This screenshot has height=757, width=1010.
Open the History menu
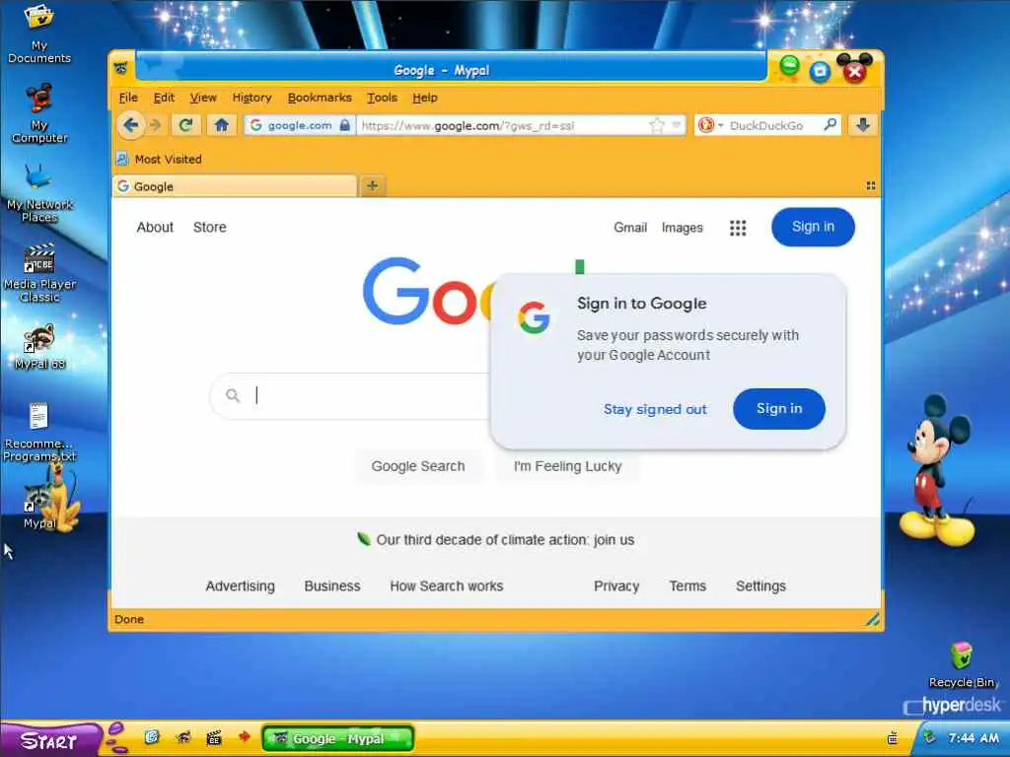(x=252, y=98)
